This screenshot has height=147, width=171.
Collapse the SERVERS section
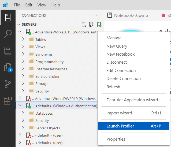19,24
